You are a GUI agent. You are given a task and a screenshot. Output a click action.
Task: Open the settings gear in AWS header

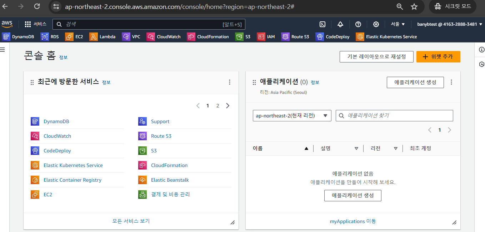pos(376,24)
